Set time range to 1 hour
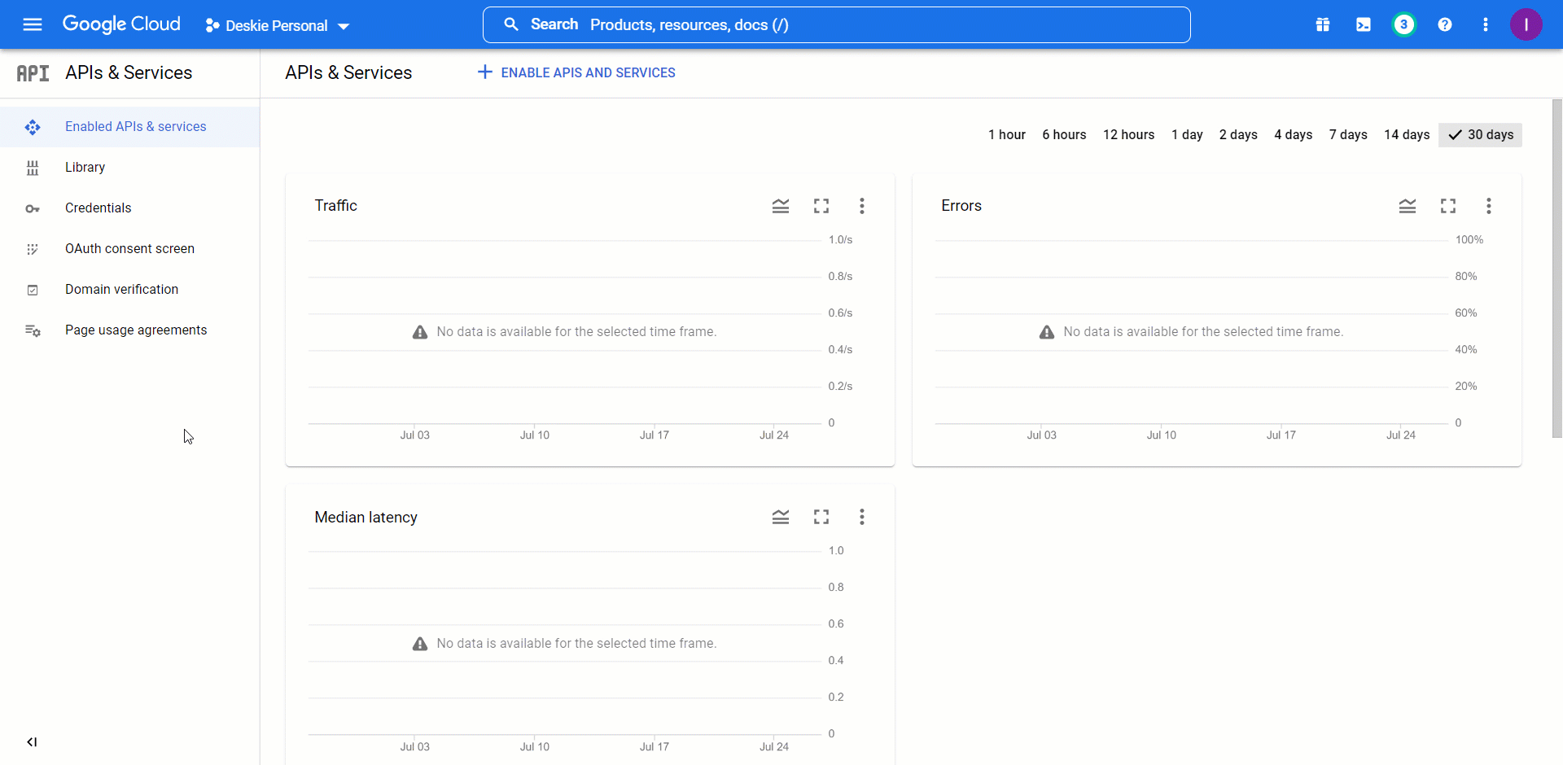1563x765 pixels. [1007, 135]
